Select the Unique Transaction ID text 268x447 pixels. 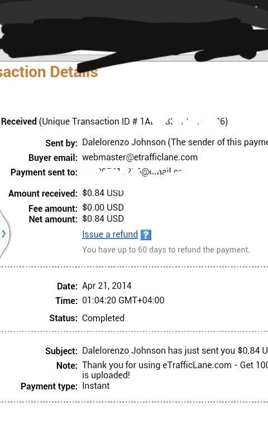coord(133,121)
